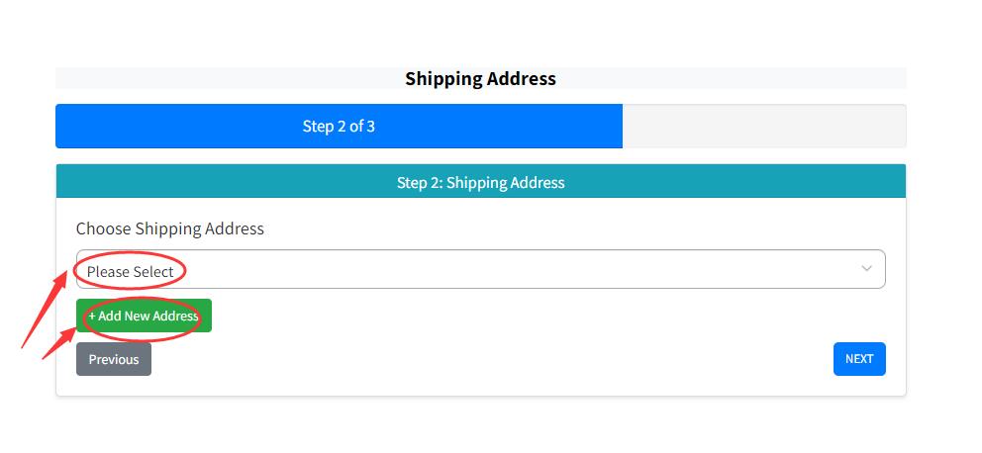Click empty card space between Previous and NEXT
982x453 pixels.
[495, 359]
